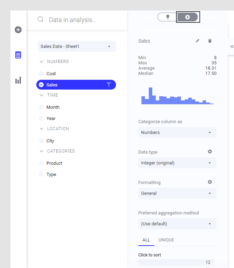Click the Data in analysis search field
234x268 pixels.
[84, 20]
